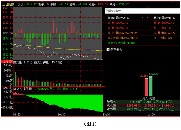Click the -204.4亿 net-buy axis label

coord(7,108)
